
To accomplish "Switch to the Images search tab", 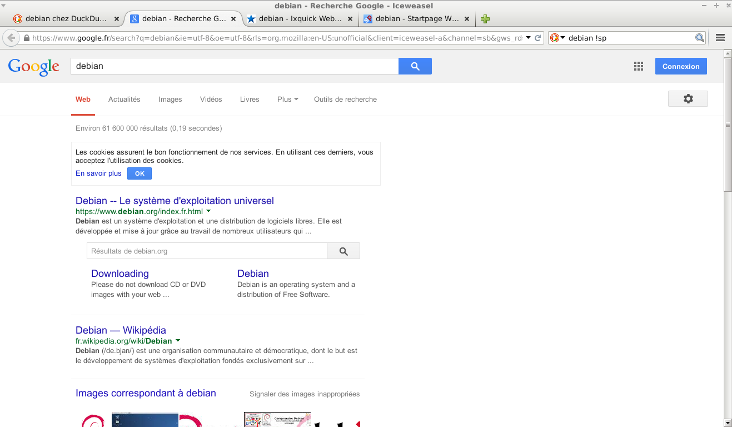I will point(170,100).
